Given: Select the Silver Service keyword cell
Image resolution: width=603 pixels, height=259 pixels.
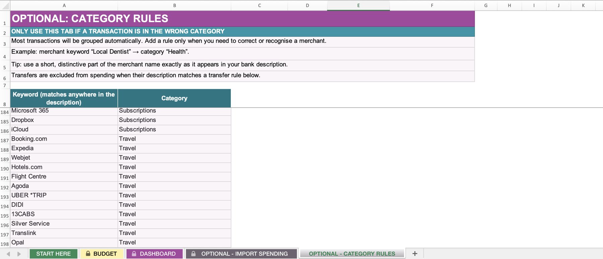Looking at the screenshot, I should tap(64, 224).
